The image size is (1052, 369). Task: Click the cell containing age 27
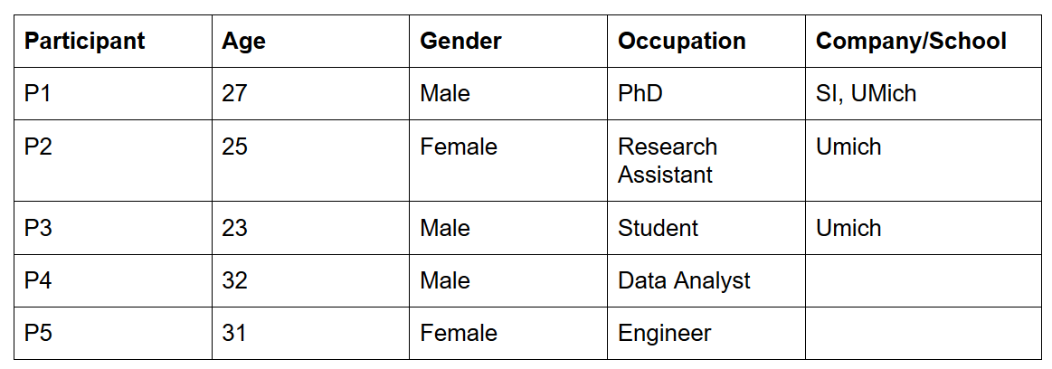click(x=310, y=93)
